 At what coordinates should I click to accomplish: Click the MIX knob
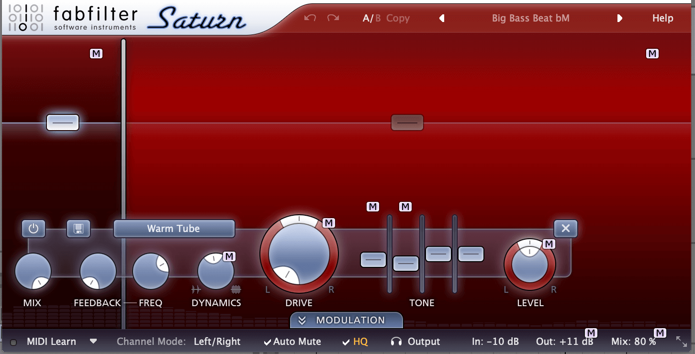(x=33, y=271)
